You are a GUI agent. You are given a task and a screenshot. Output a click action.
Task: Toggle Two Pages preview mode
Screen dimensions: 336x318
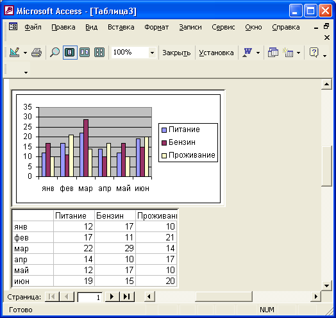pos(85,53)
